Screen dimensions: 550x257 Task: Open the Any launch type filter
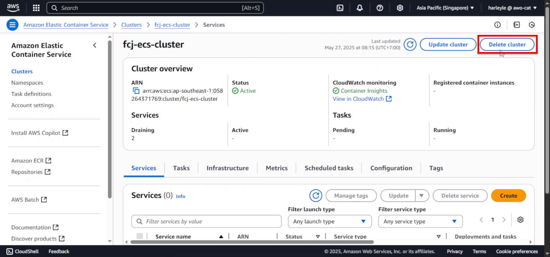(330, 221)
